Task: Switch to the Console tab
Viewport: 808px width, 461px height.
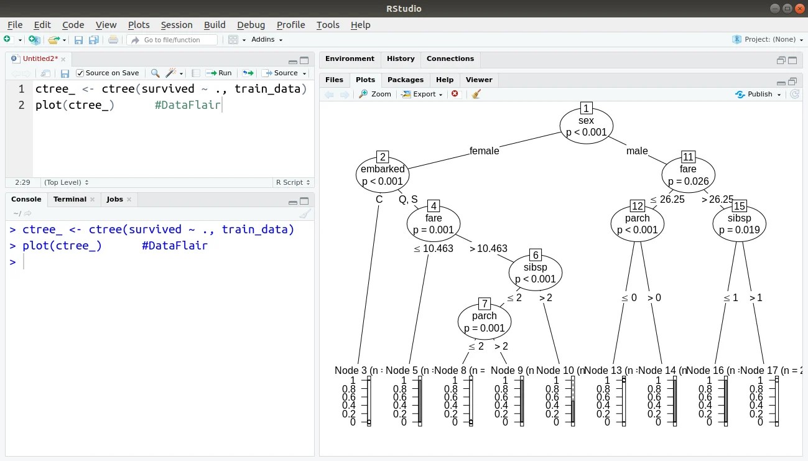Action: 26,199
